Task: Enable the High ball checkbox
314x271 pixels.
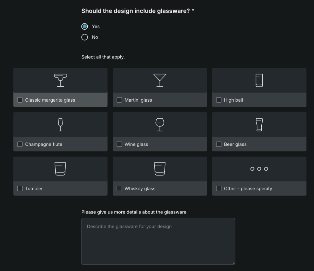Action: coord(219,100)
